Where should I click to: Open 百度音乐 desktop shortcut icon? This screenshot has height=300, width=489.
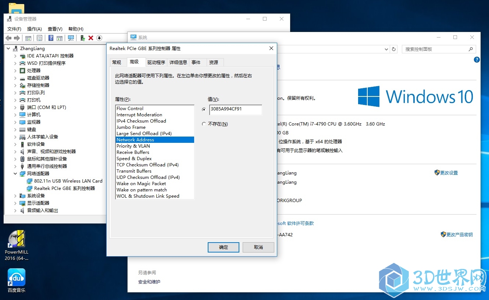17,281
